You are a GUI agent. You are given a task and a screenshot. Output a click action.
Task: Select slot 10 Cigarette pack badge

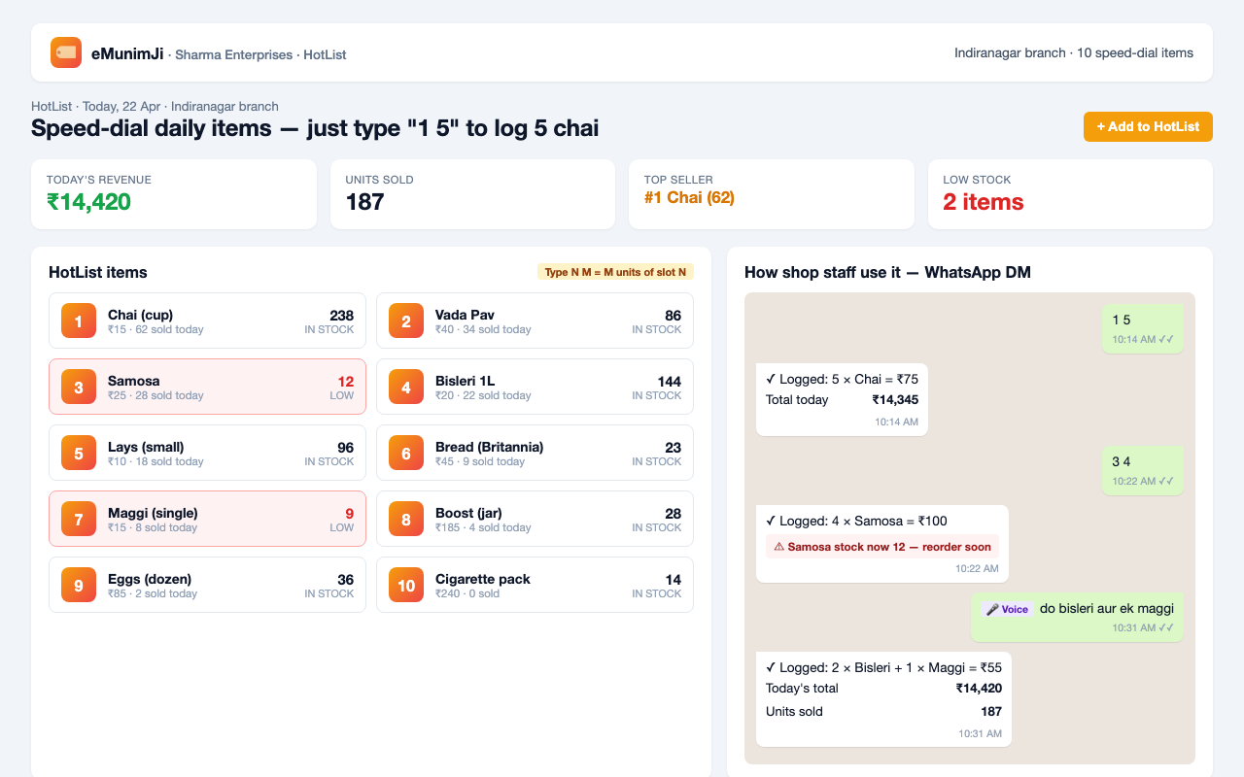406,585
